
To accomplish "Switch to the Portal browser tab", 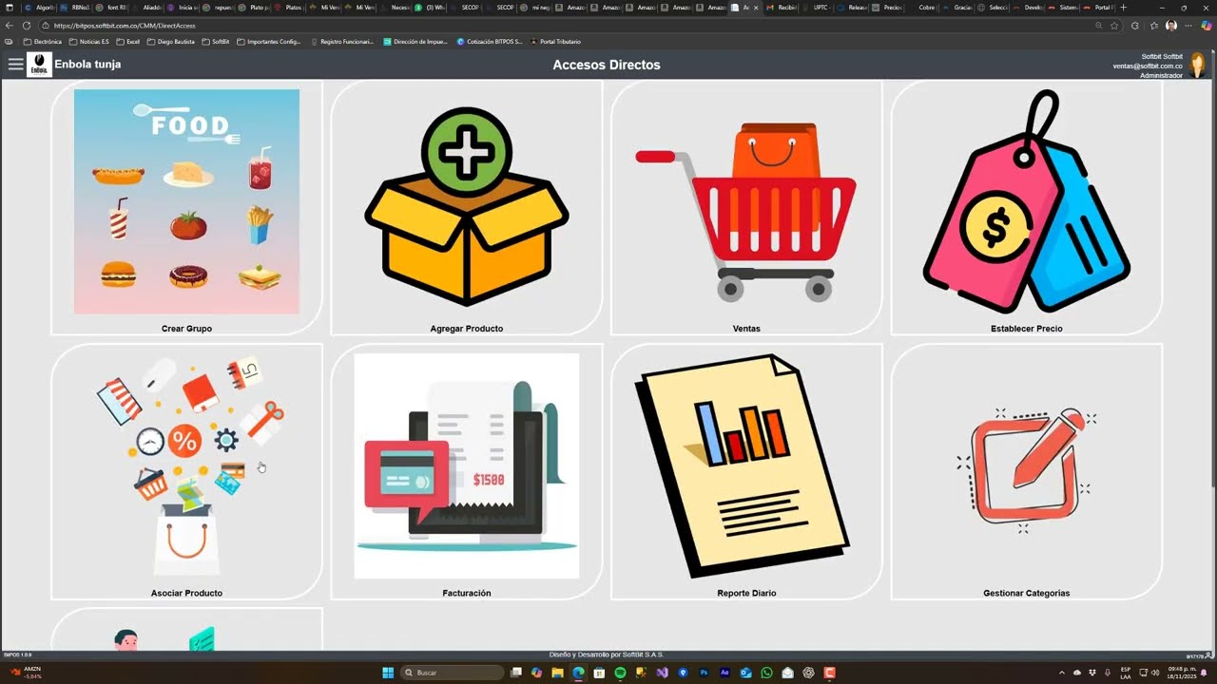I will (1099, 7).
